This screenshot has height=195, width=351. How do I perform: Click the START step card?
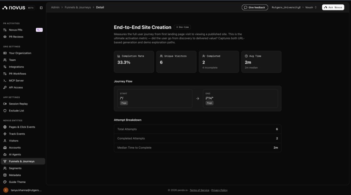[x=155, y=99]
